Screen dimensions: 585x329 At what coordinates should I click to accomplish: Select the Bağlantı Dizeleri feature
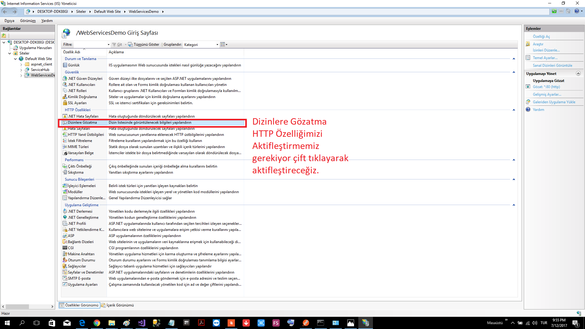click(80, 242)
